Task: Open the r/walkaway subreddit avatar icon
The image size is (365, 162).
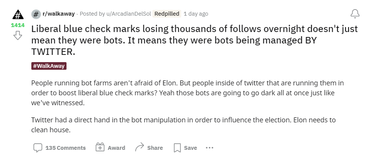Action: [36, 14]
